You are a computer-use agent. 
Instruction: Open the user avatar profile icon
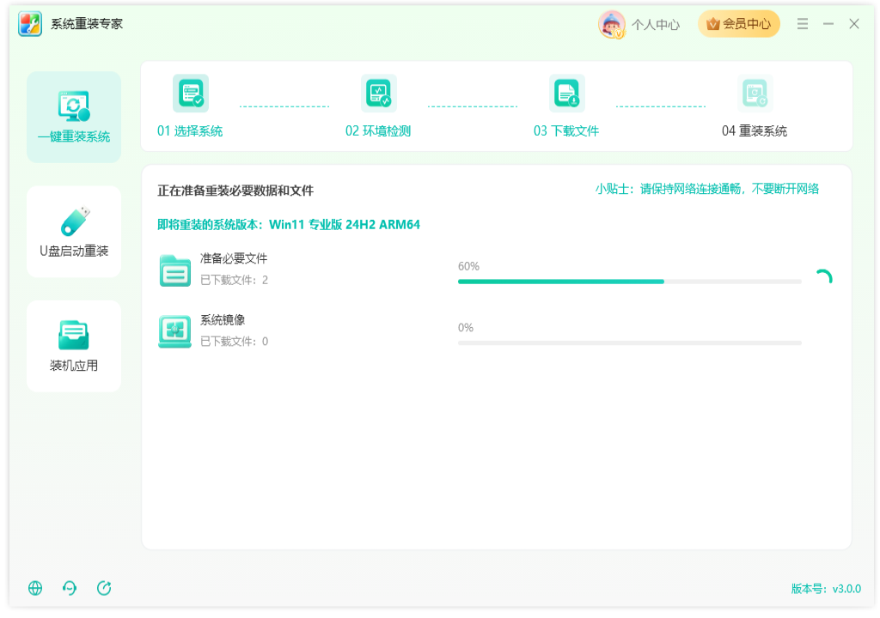pyautogui.click(x=612, y=25)
